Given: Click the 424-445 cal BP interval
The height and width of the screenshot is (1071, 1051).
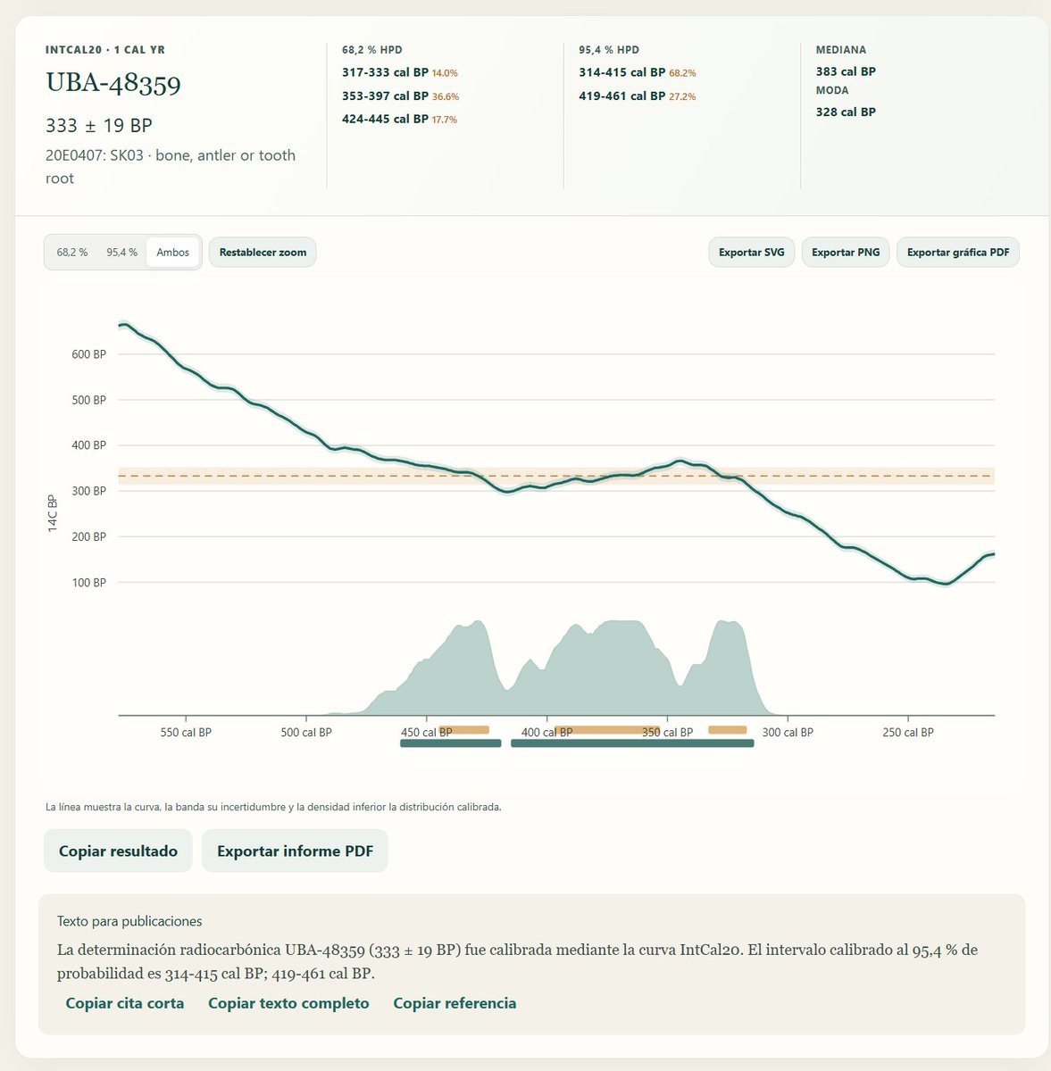Looking at the screenshot, I should click(385, 119).
